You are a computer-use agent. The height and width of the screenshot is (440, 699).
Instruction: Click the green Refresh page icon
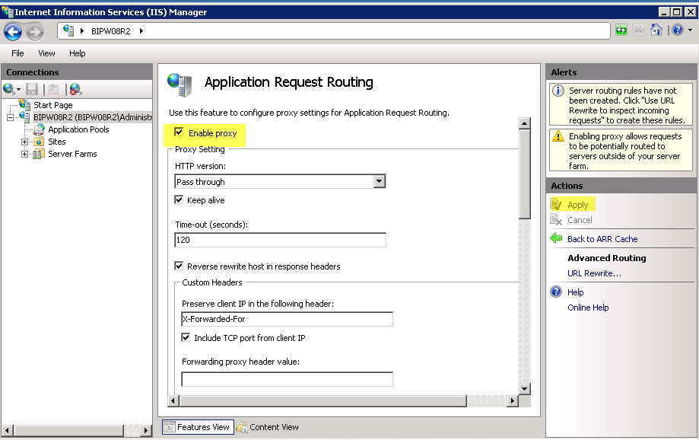[x=621, y=30]
